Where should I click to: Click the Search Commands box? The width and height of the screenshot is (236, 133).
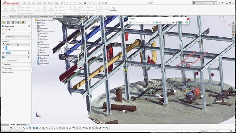click(204, 3)
